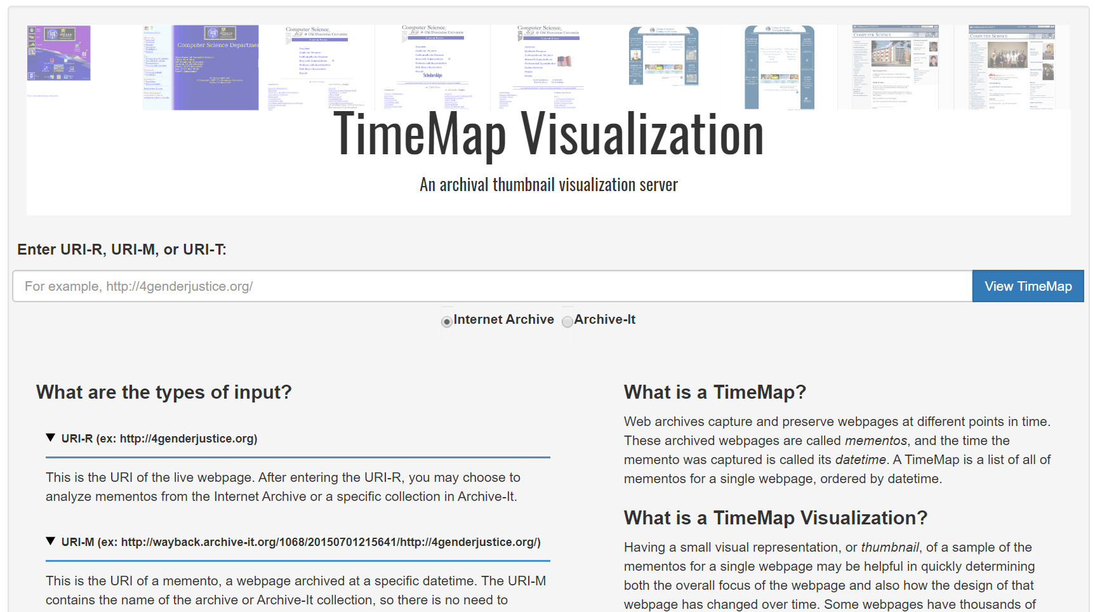Select the third Computer Science banner thumbnail
Screen dimensions: 1095x612
[317, 67]
